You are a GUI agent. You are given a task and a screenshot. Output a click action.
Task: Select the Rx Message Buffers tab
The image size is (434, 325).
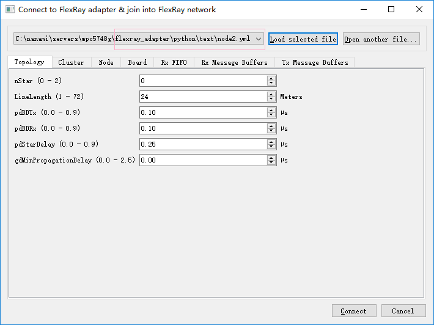(x=234, y=62)
